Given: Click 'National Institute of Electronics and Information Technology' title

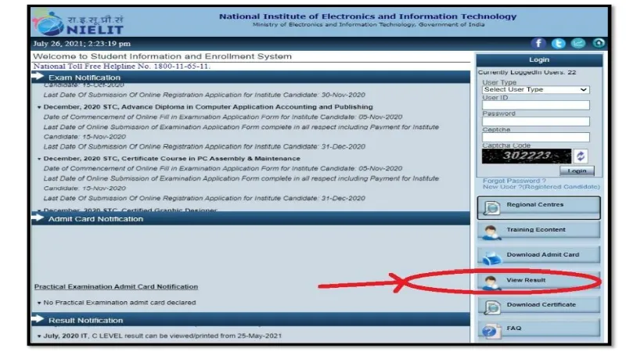Looking at the screenshot, I should 368,16.
